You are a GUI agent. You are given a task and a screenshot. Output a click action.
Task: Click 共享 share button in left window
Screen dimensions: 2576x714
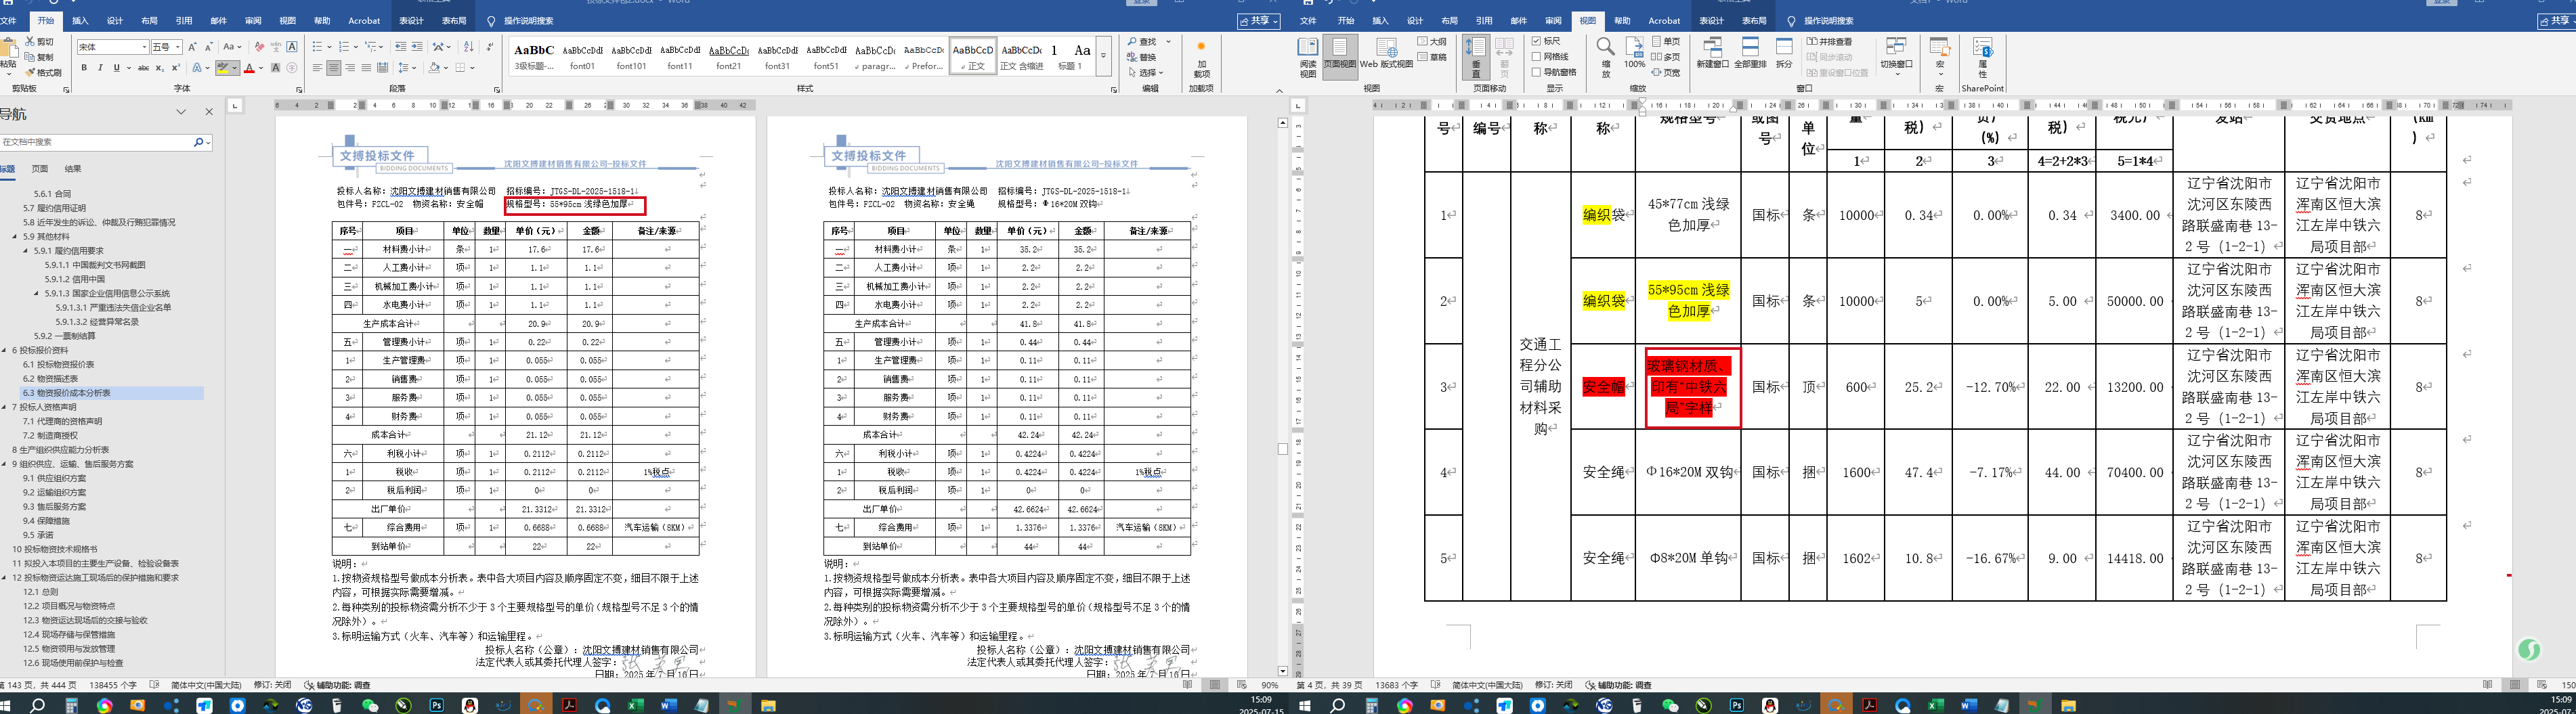[1258, 21]
